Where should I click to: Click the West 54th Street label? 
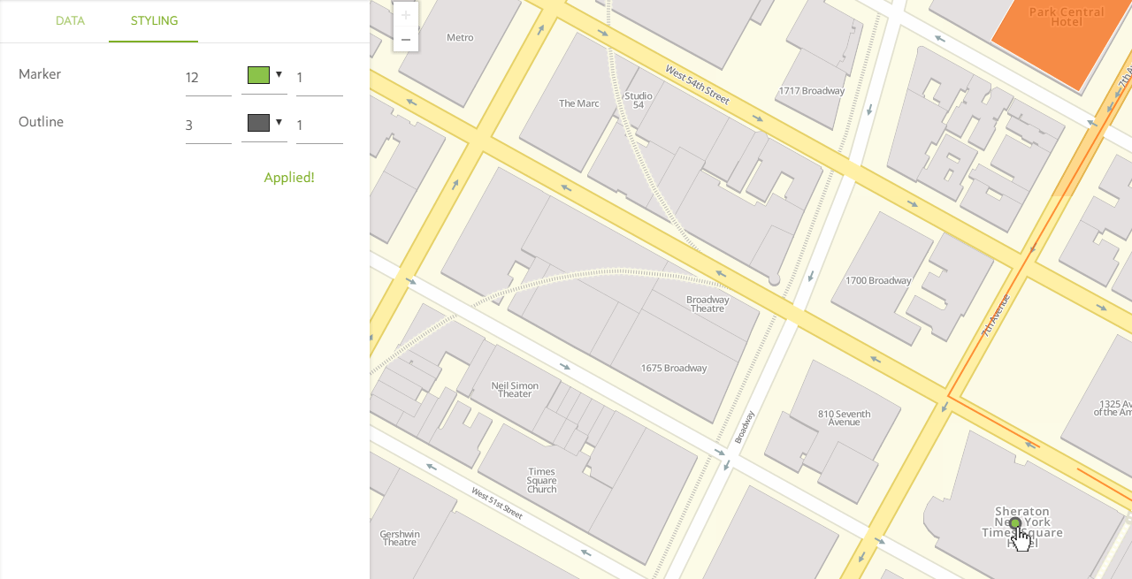pyautogui.click(x=698, y=85)
